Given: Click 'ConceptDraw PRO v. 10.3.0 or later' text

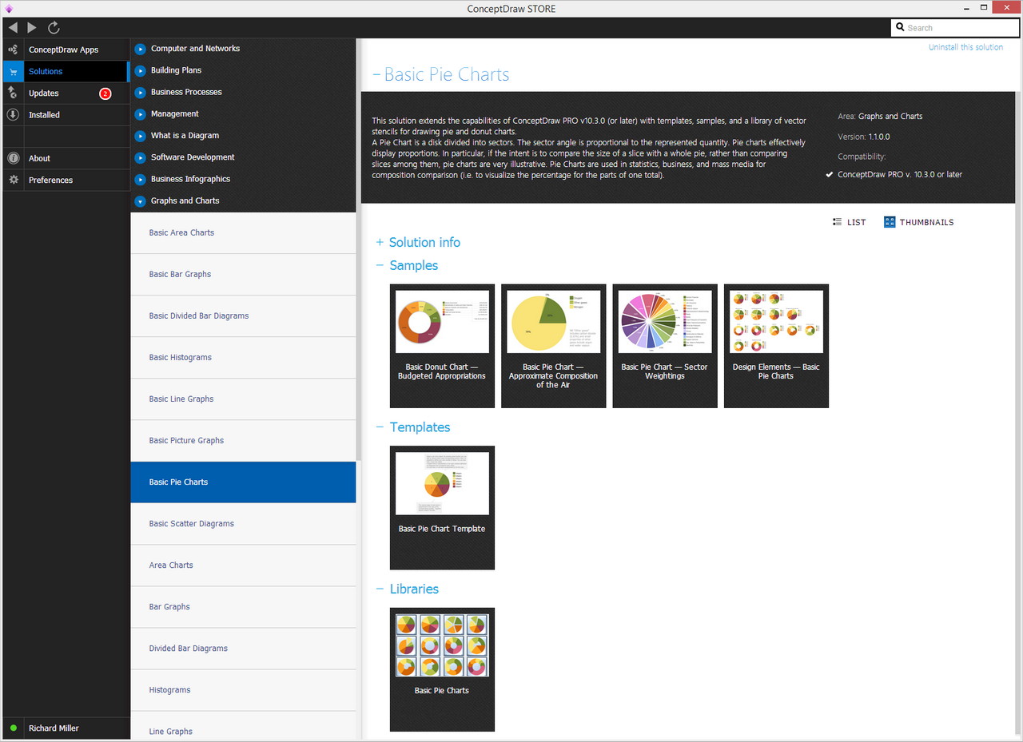Looking at the screenshot, I should point(900,174).
